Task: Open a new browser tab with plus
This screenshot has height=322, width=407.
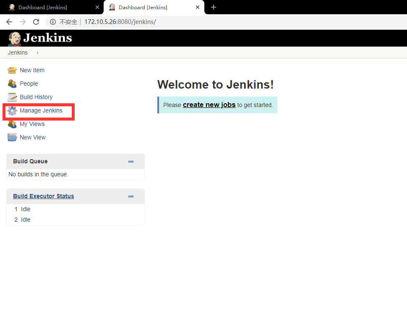Action: [214, 7]
